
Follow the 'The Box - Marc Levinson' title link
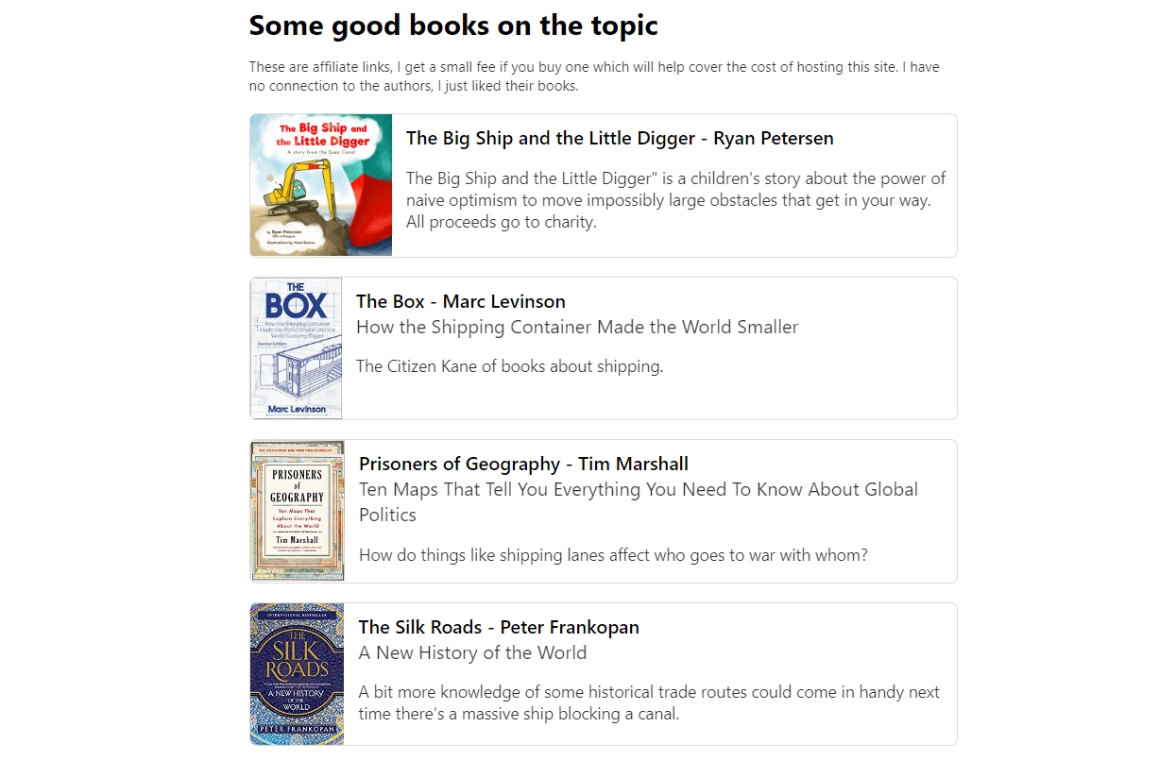460,301
